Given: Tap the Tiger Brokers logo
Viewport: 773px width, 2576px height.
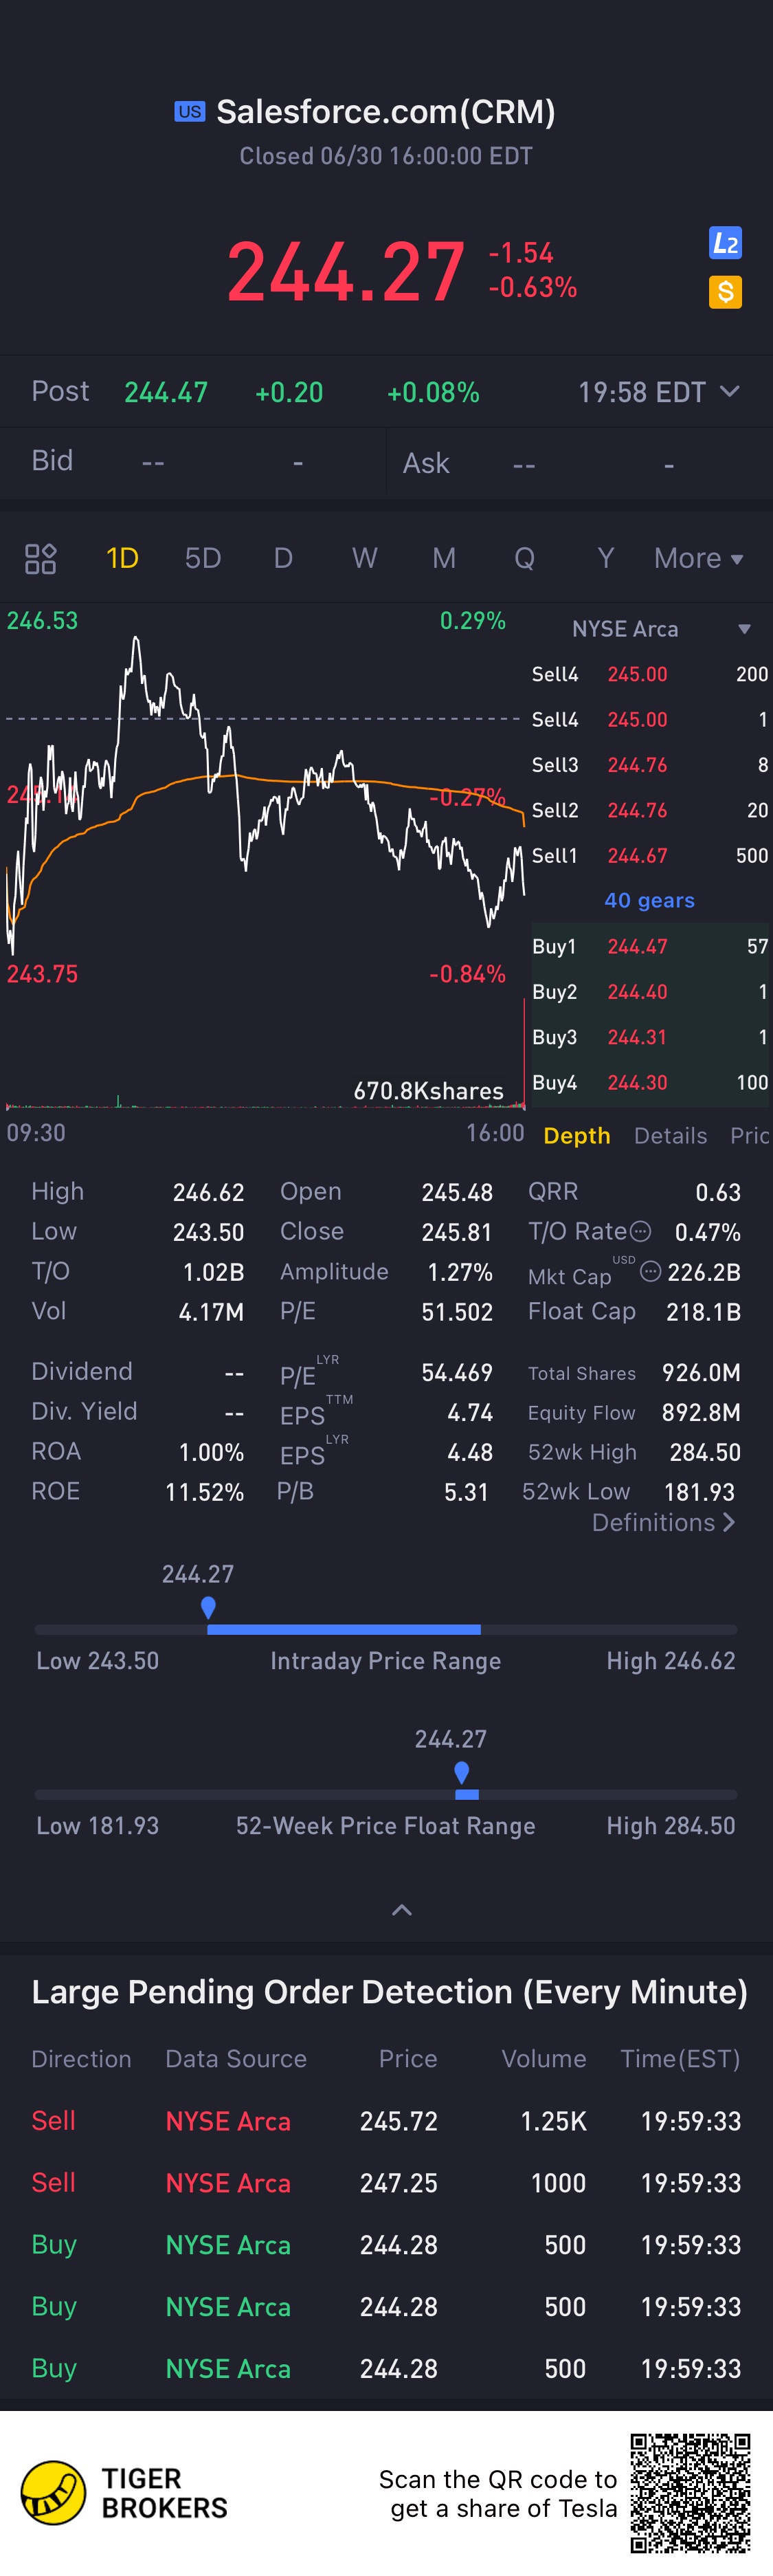Looking at the screenshot, I should pos(54,2492).
